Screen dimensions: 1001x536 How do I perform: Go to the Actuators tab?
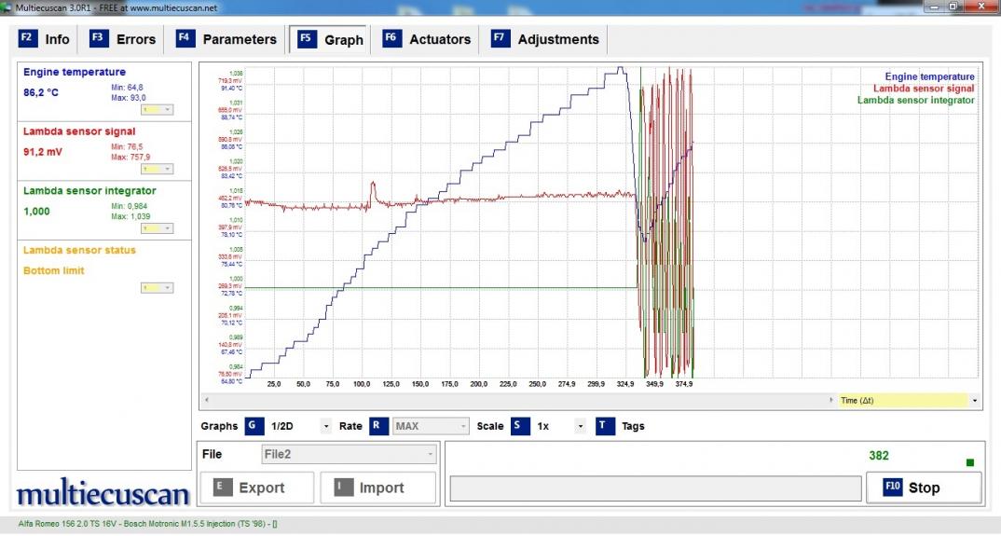tap(427, 39)
